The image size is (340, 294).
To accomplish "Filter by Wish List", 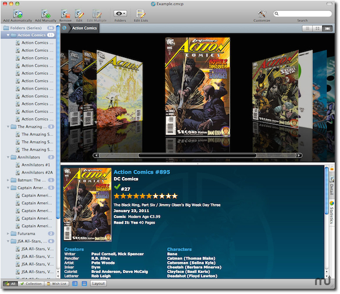I will pyautogui.click(x=57, y=284).
